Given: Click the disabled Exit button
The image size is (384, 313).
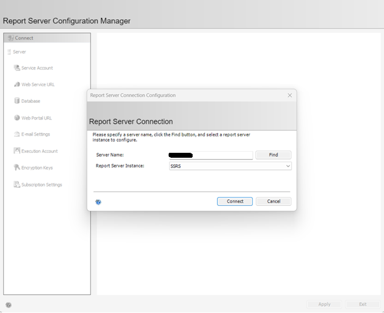Looking at the screenshot, I should click(362, 304).
